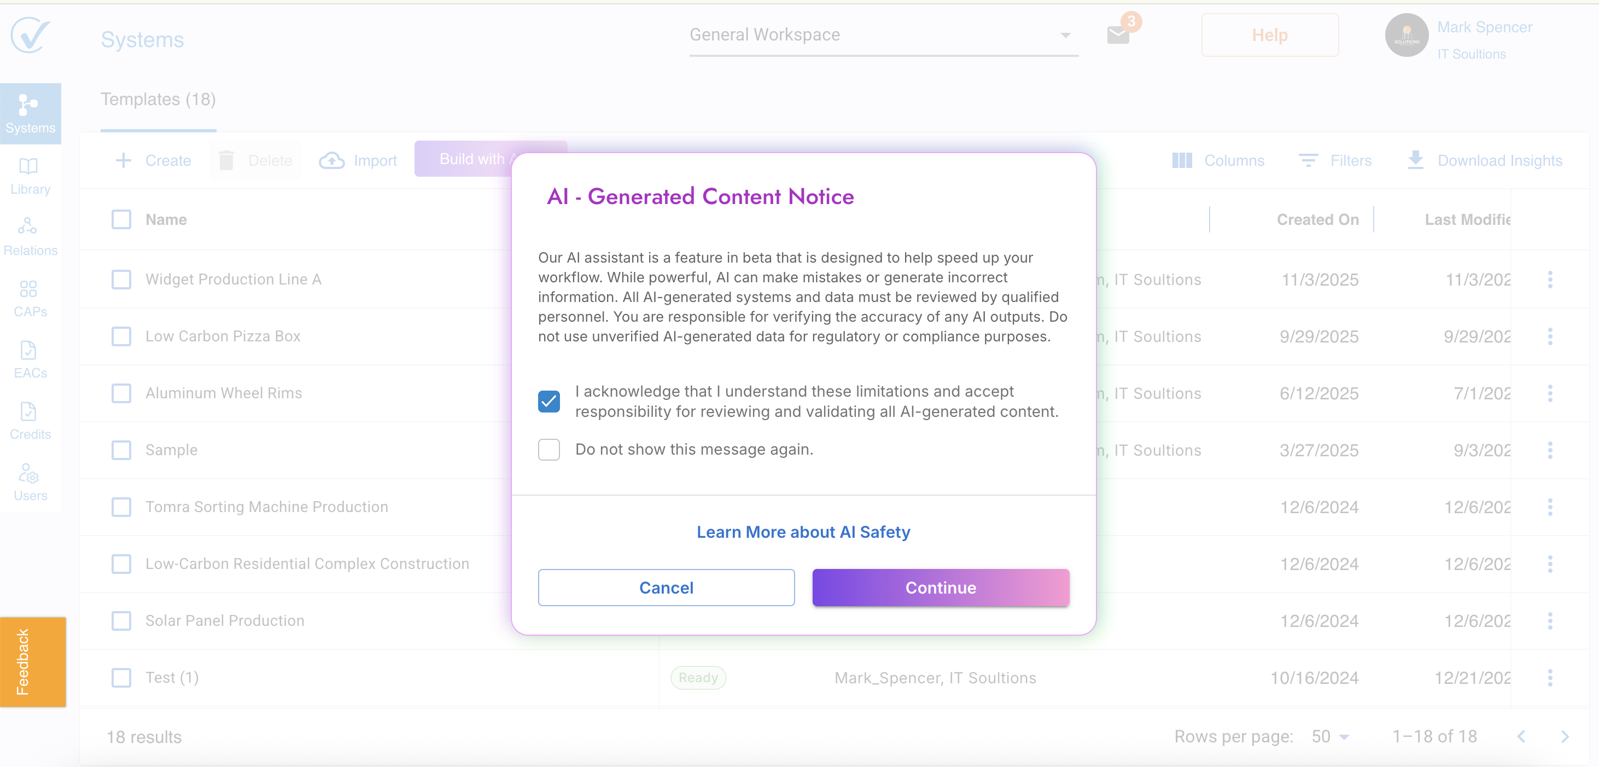Open the Learn More about AI Safety link
The width and height of the screenshot is (1599, 767).
tap(803, 532)
